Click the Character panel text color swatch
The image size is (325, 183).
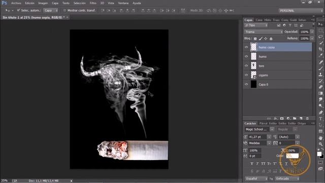292,156
